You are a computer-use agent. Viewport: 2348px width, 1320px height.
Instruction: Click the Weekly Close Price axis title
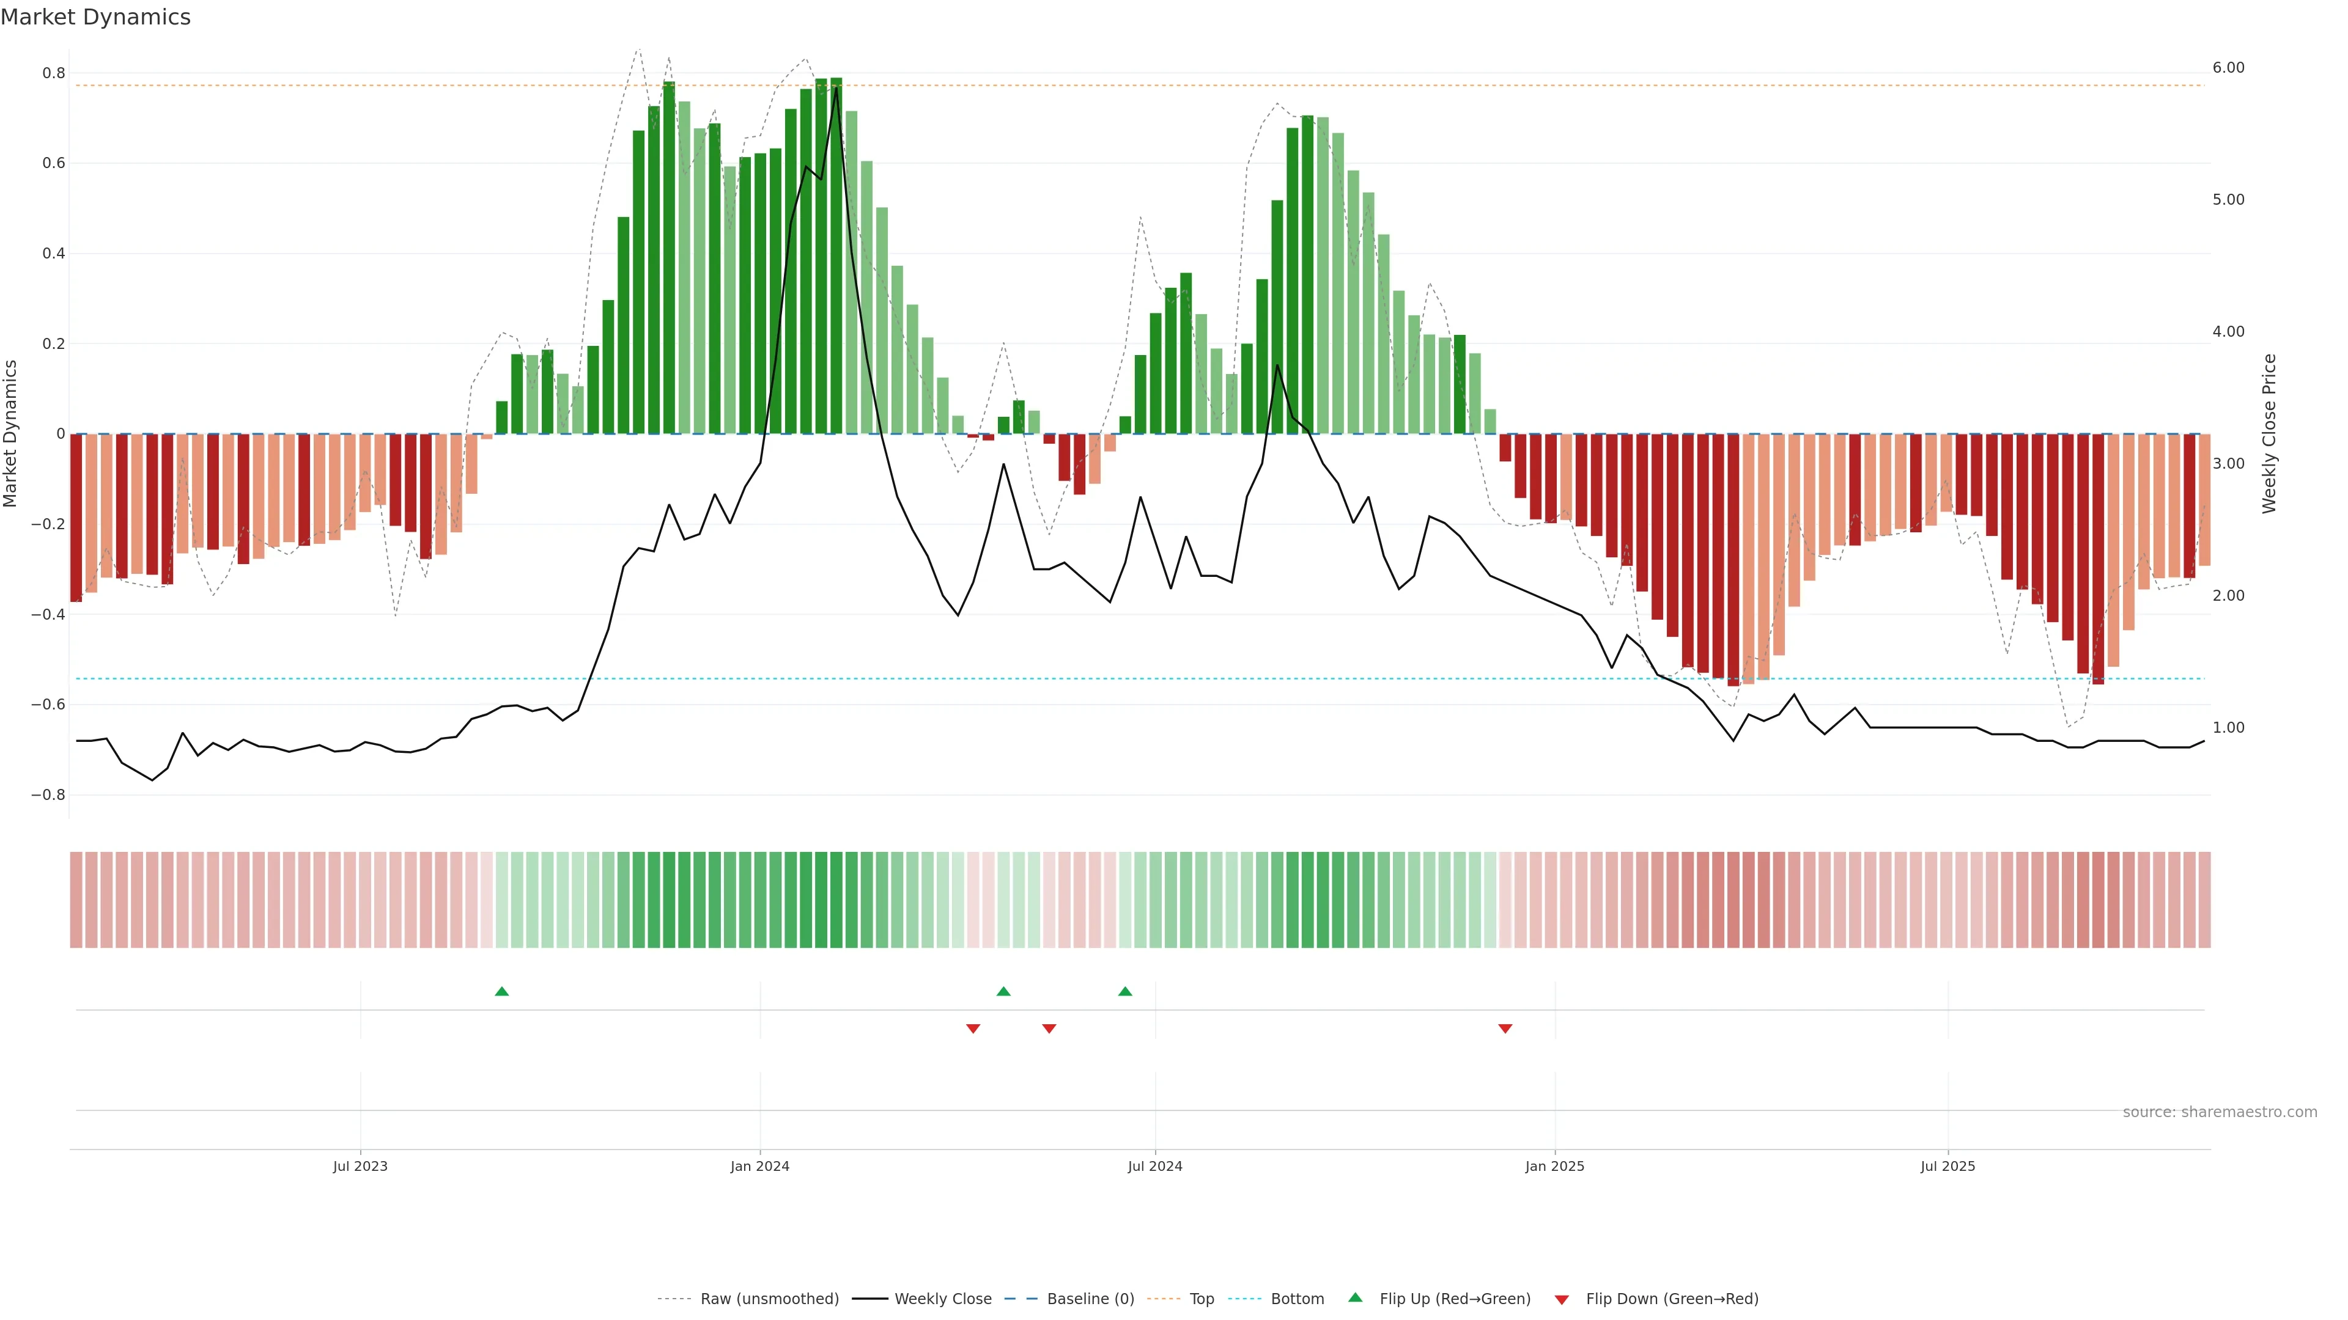2269,434
